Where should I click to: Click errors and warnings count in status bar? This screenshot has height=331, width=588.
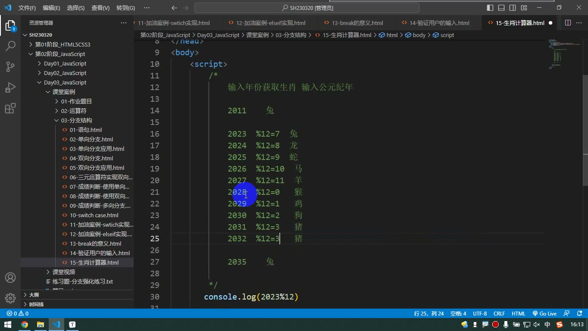click(17, 313)
